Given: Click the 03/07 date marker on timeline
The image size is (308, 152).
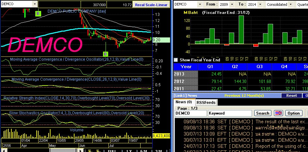Looking at the screenshot, I should pos(115,140).
